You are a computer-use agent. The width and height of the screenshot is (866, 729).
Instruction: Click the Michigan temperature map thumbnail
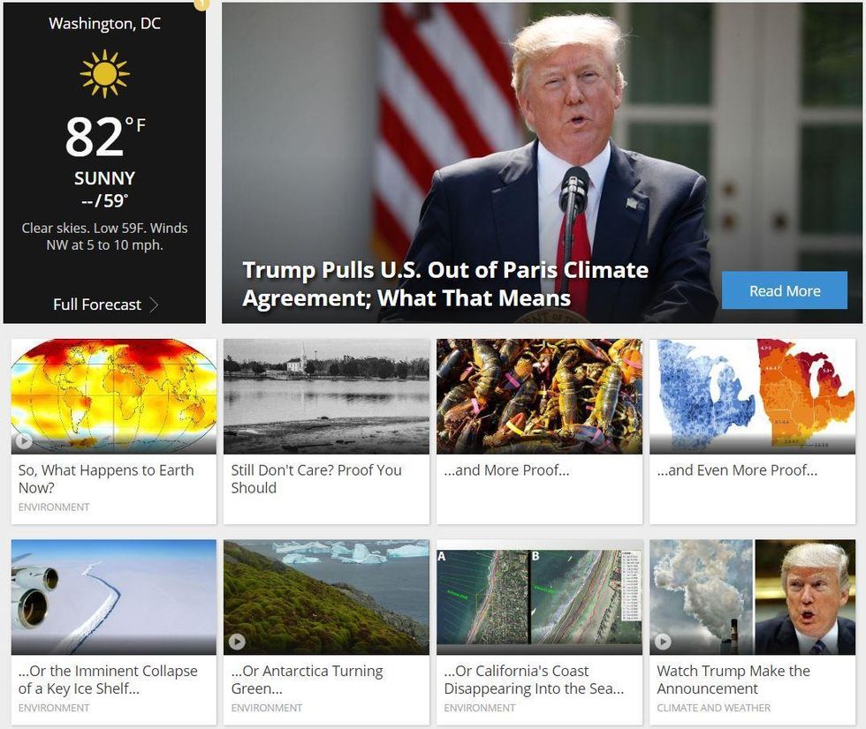[x=752, y=396]
